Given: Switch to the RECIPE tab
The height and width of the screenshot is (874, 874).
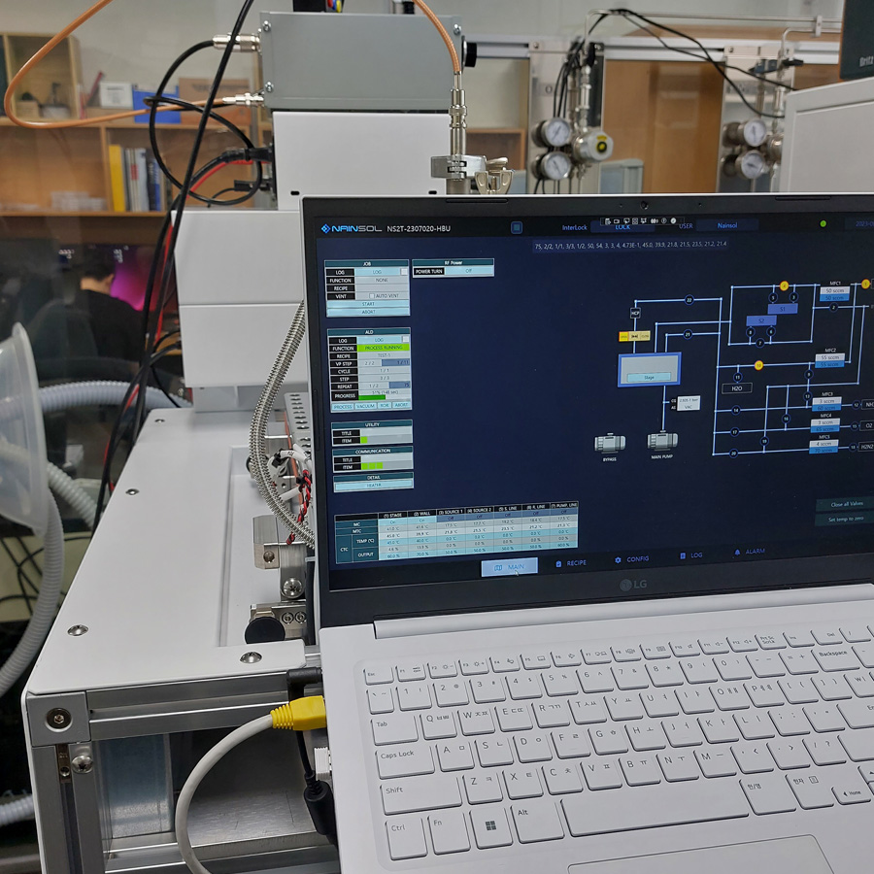Looking at the screenshot, I should click(571, 563).
